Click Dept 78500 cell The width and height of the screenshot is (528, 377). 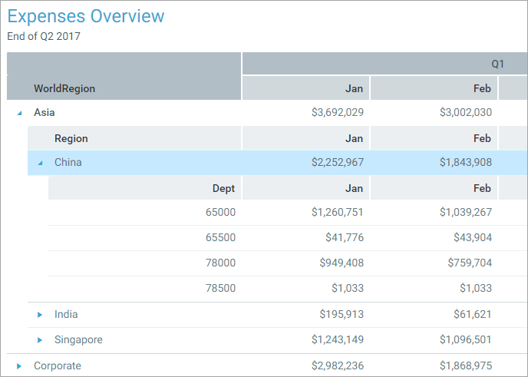pyautogui.click(x=220, y=289)
